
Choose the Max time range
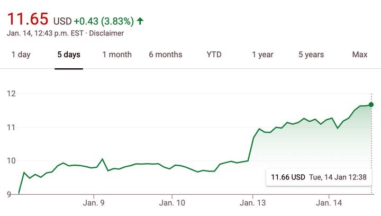[x=360, y=55]
